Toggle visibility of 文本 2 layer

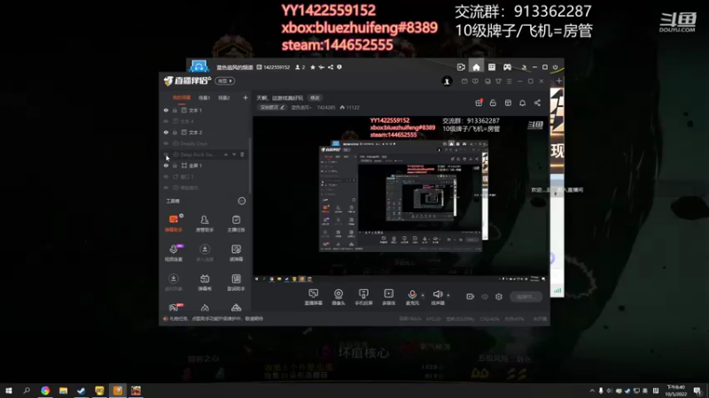pyautogui.click(x=166, y=132)
